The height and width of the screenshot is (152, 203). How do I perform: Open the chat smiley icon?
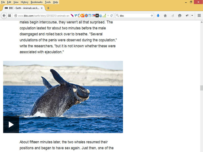(180, 16)
